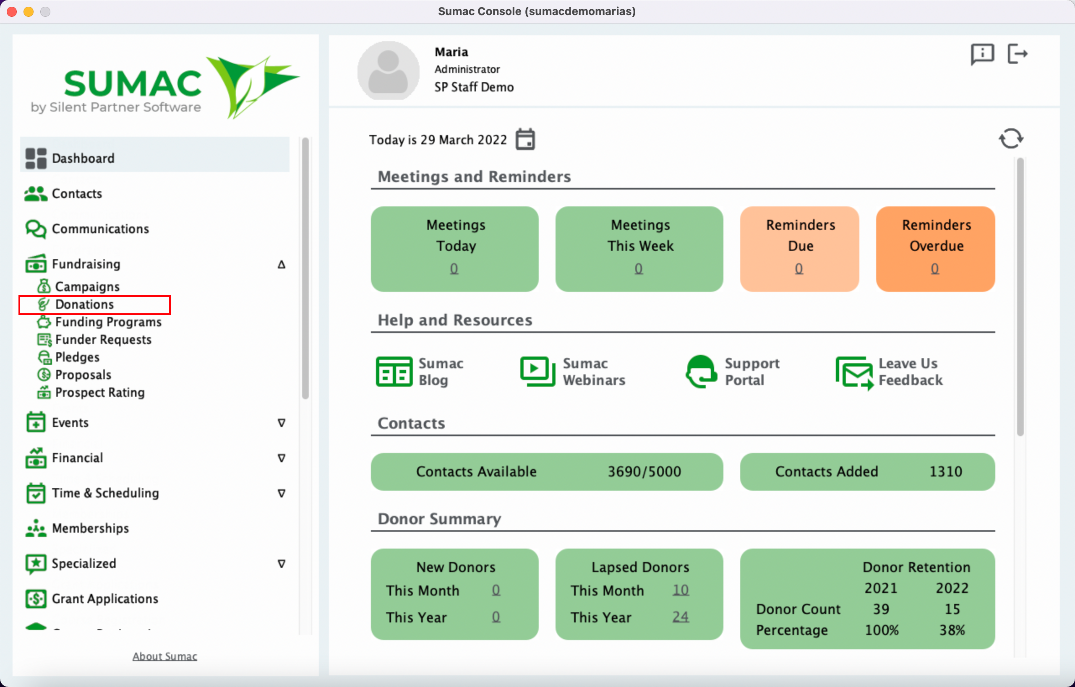
Task: Click the Events calendar icon
Action: tap(36, 422)
